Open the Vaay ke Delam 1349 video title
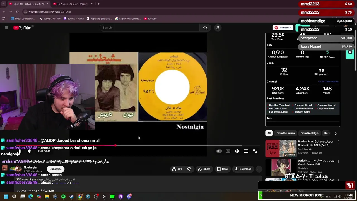Image resolution: width=357 pixels, height=201 pixels. 317,162
